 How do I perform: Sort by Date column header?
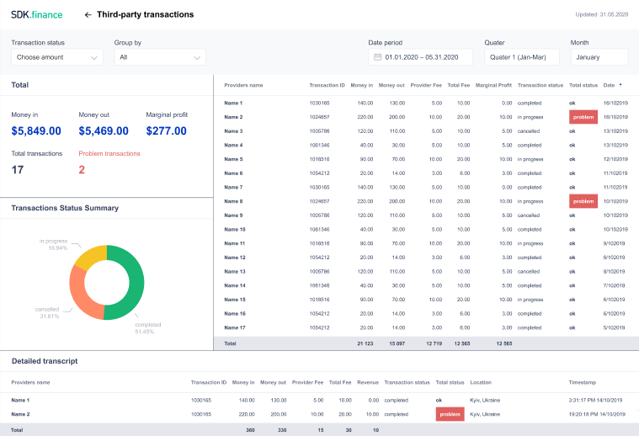click(x=609, y=85)
